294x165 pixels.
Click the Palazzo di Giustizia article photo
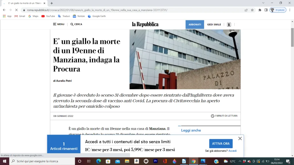185,59
